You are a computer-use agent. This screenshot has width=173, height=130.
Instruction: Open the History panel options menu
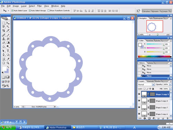(171, 63)
